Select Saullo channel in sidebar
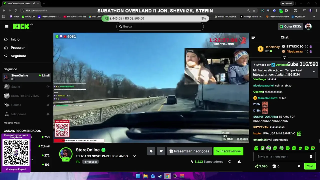Image resolution: width=320 pixels, height=180 pixels. [26, 86]
